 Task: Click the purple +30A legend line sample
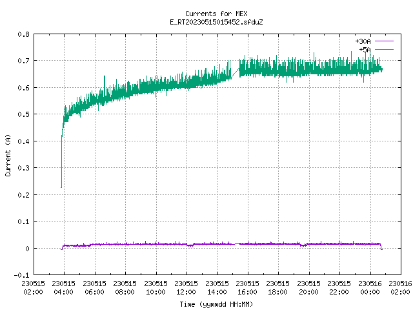(x=385, y=41)
